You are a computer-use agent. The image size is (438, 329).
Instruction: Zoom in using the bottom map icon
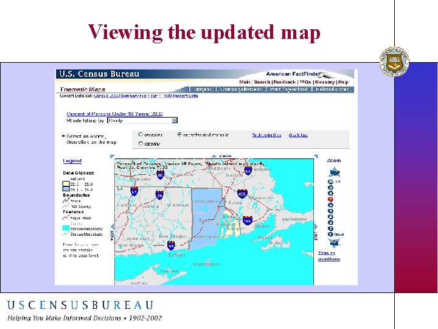coord(334,243)
